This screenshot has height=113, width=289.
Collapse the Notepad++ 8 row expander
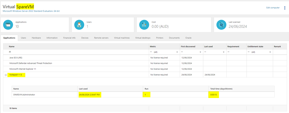coord(6,75)
